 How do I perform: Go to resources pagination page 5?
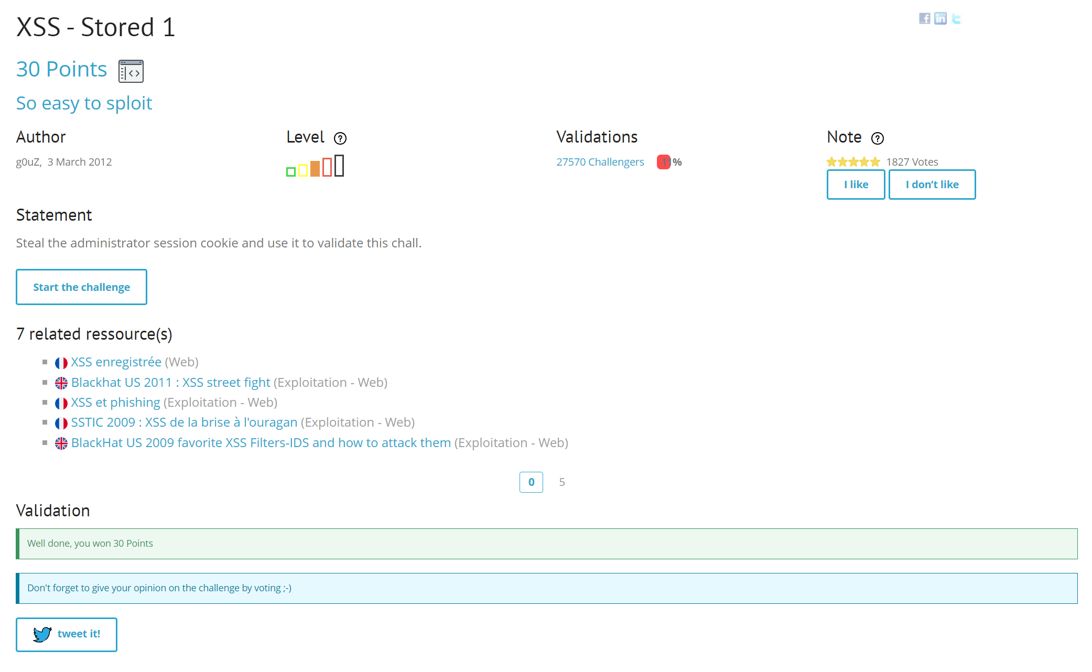click(x=561, y=482)
